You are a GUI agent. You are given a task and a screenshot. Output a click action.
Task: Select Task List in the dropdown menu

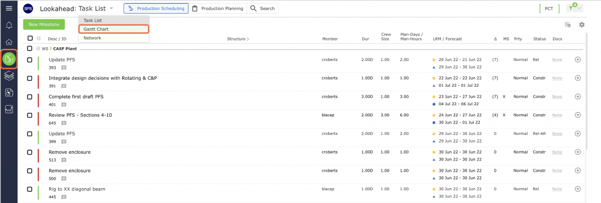[x=114, y=21]
